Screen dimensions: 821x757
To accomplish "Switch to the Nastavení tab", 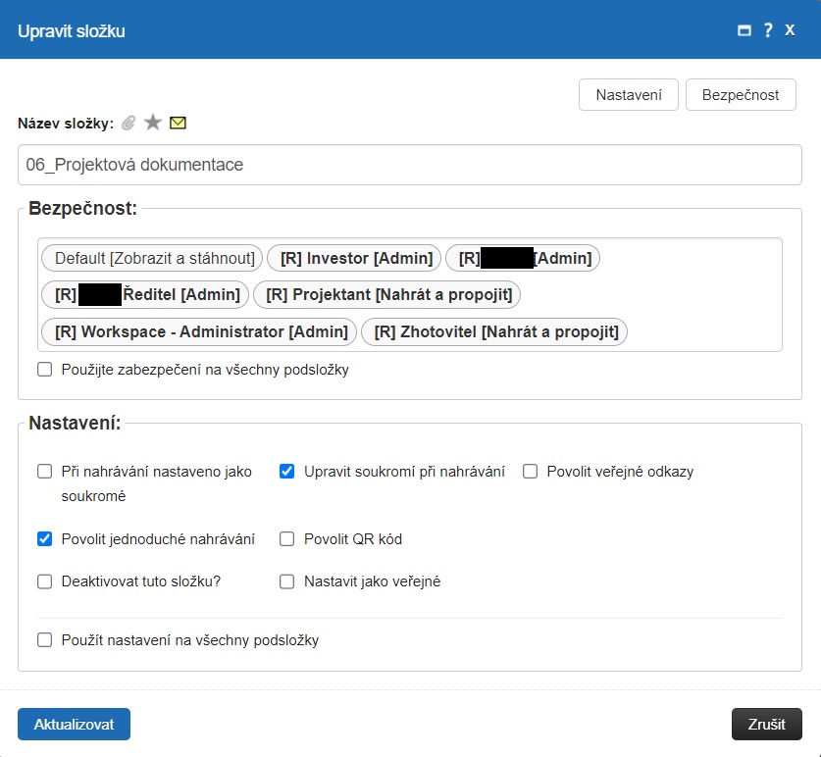I will point(629,95).
